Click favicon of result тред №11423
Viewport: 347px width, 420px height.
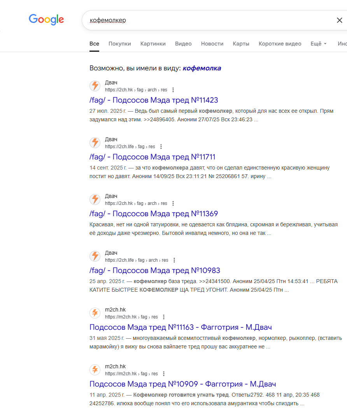point(95,86)
